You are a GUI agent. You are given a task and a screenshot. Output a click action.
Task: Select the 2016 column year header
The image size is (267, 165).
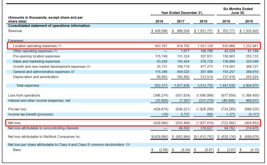point(159,21)
